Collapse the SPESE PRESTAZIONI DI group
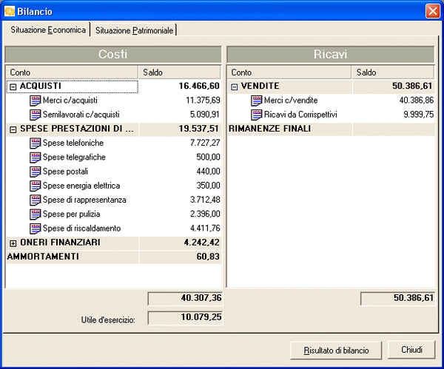Screen dimensions: 444x369 (13, 129)
